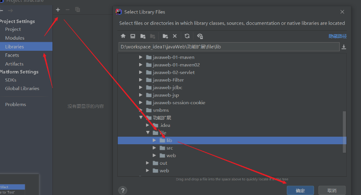Click the Desktop directory toolbar icon

click(x=132, y=36)
